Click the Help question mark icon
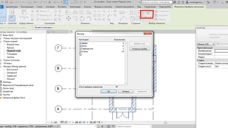 pyautogui.click(x=214, y=2)
